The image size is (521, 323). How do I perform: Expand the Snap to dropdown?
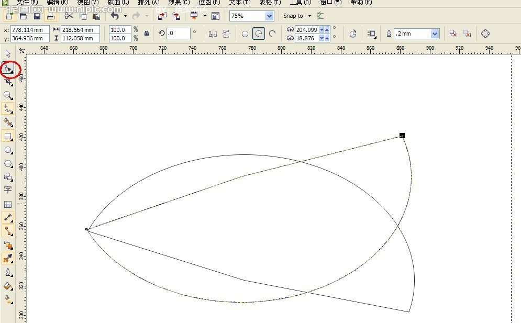[309, 16]
